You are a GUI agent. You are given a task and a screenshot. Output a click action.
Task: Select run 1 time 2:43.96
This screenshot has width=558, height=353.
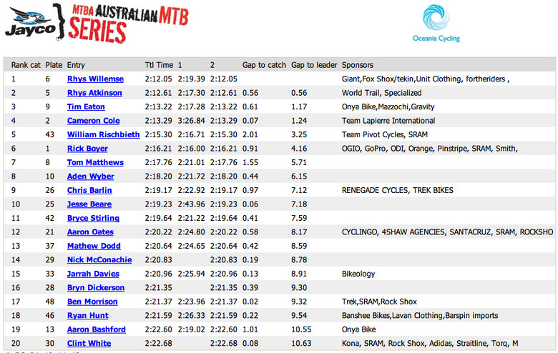(x=192, y=204)
